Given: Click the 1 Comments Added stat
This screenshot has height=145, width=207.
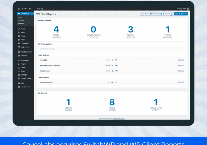Looking at the screenshot, I should tap(156, 105).
